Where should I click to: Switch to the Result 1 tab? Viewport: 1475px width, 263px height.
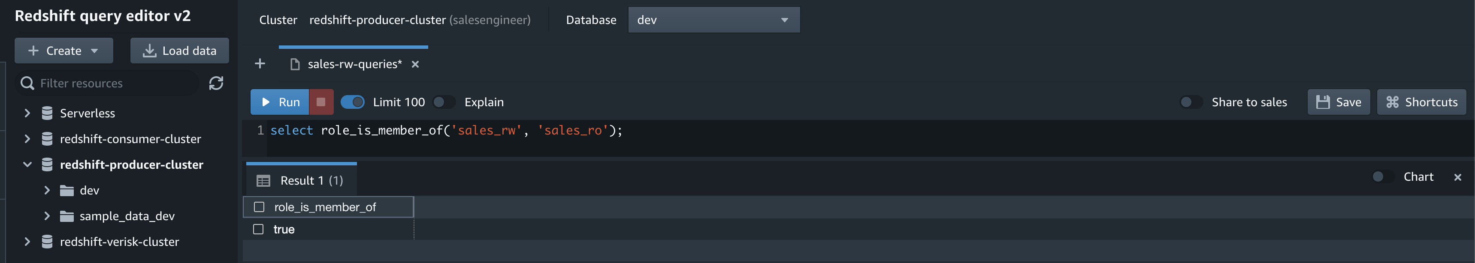click(x=301, y=181)
